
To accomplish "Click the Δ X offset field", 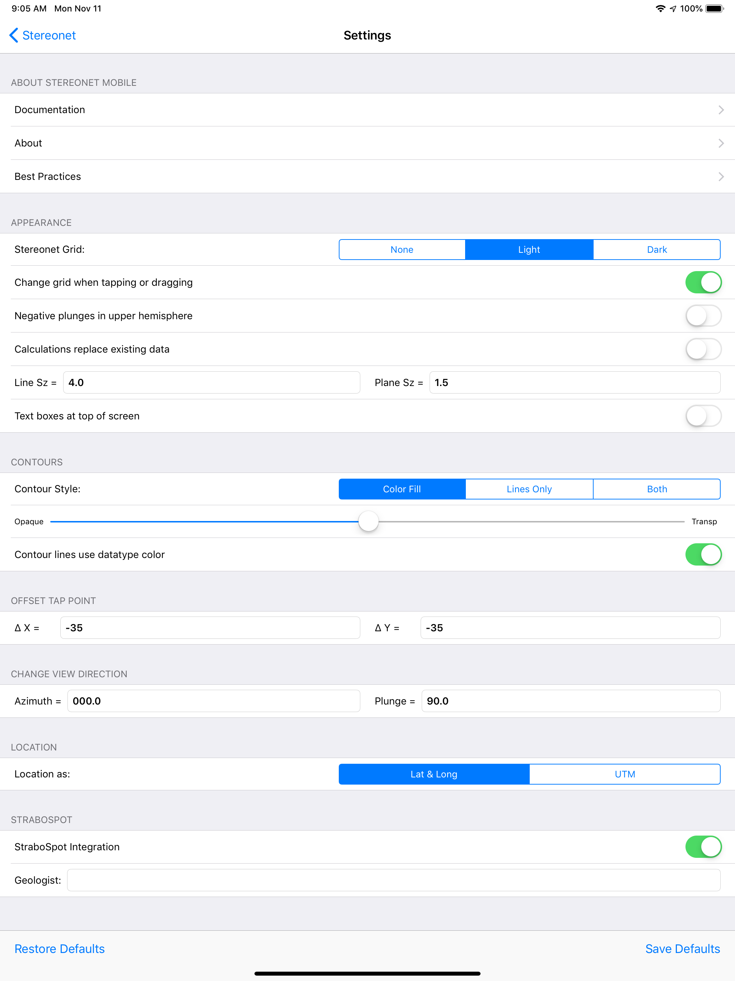I will [x=210, y=628].
